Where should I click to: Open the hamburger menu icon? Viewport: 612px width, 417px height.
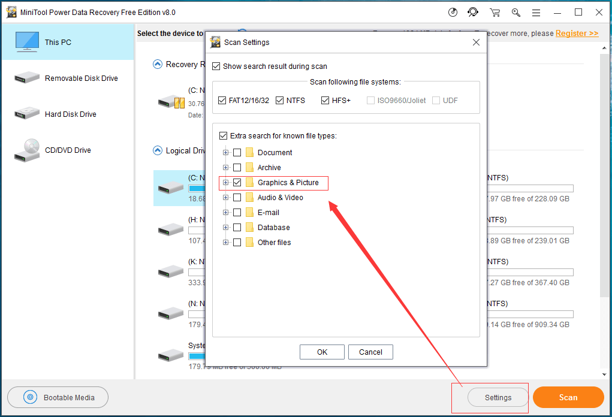coord(536,13)
